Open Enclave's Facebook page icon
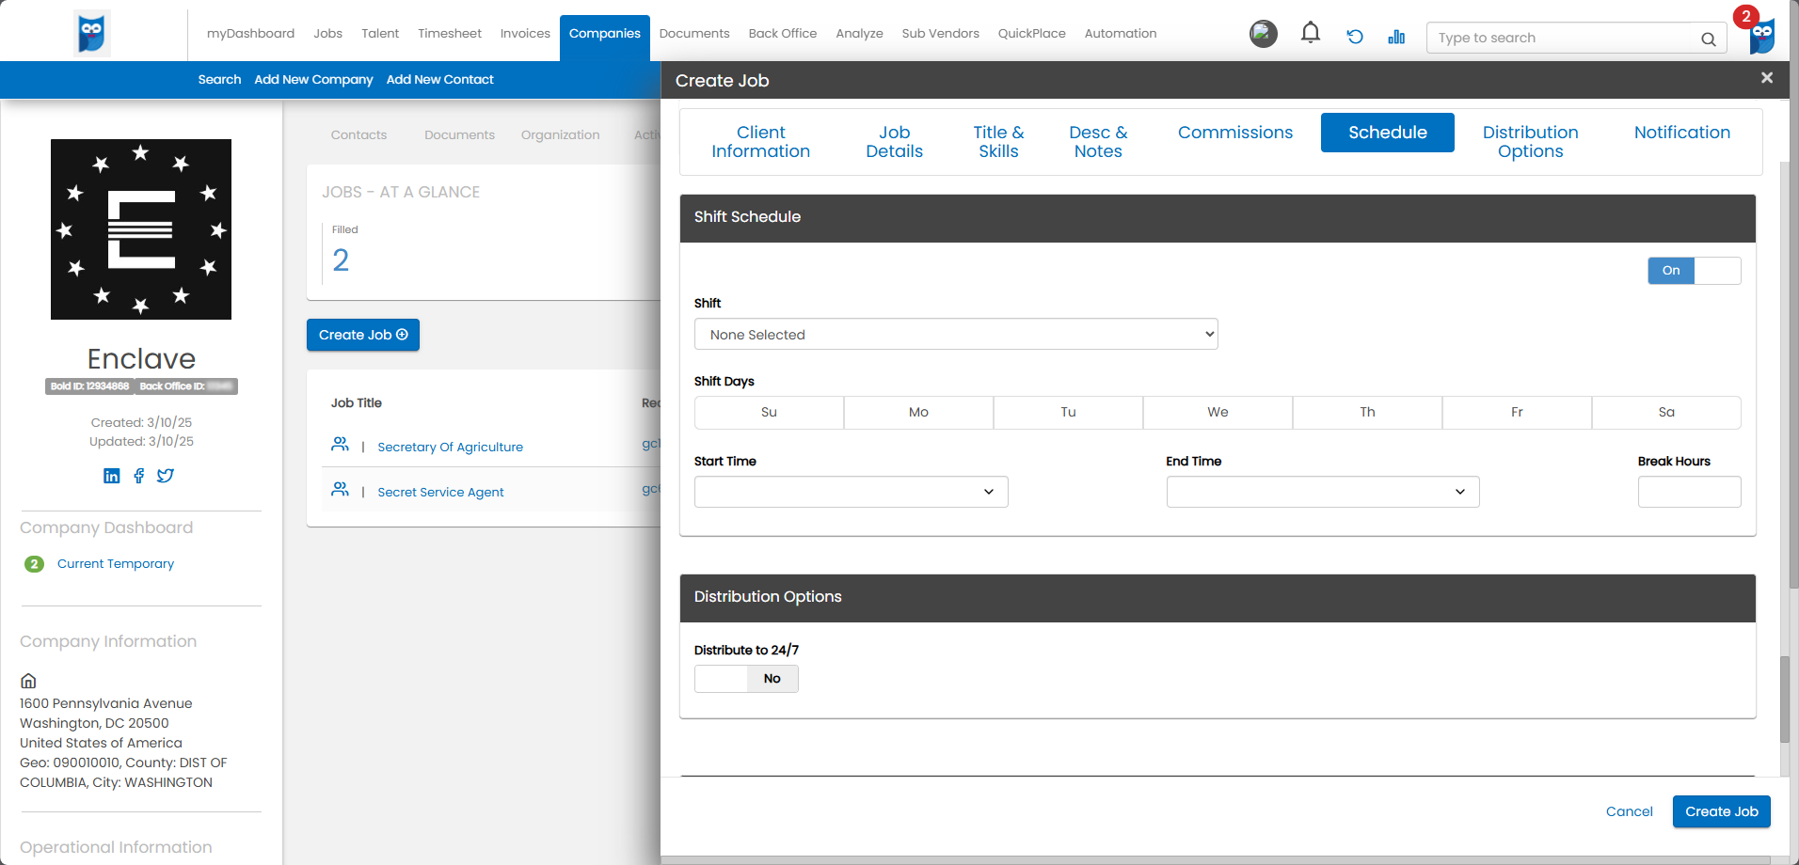The image size is (1799, 865). pos(139,476)
